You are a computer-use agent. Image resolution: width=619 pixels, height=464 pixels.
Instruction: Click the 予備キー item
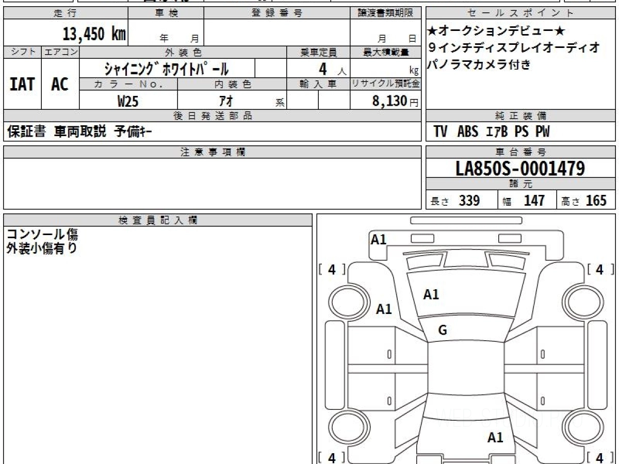133,132
